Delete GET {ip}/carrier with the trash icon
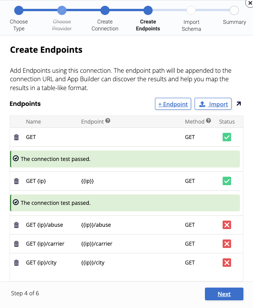The width and height of the screenshot is (253, 308). (16, 244)
